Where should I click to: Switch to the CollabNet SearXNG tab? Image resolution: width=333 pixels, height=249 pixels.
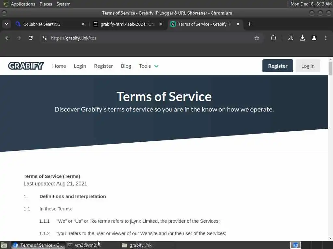[x=50, y=24]
